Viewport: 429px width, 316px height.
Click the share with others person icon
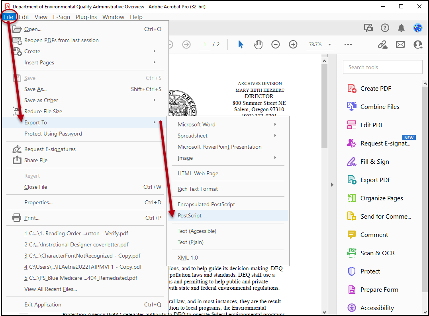point(418,44)
